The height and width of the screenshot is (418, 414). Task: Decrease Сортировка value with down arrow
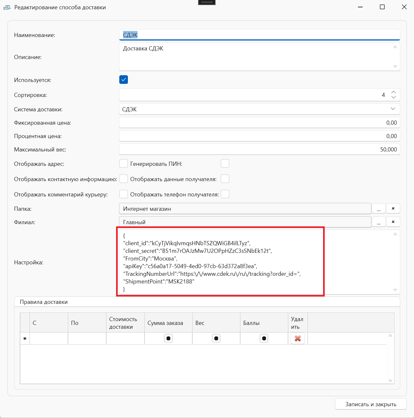394,97
